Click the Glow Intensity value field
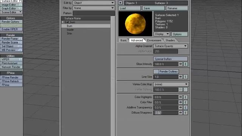This screenshot has height=136, width=242. [166, 64]
